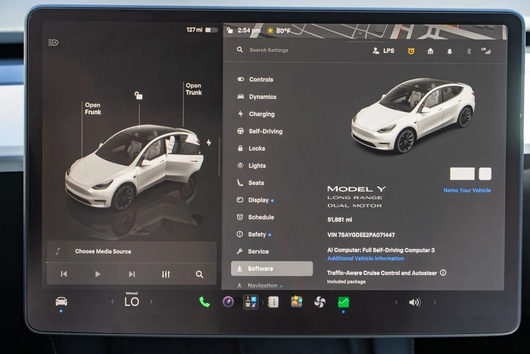
Task: Open the Arcade app icon
Action: point(297,302)
